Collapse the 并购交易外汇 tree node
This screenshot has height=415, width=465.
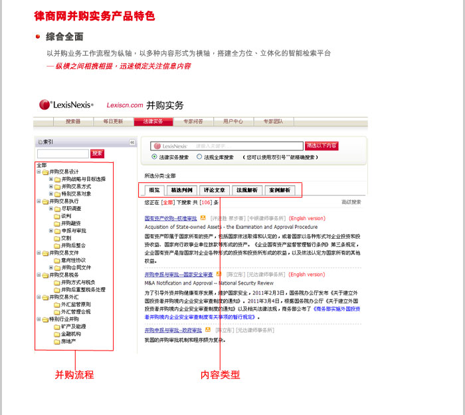click(x=39, y=297)
